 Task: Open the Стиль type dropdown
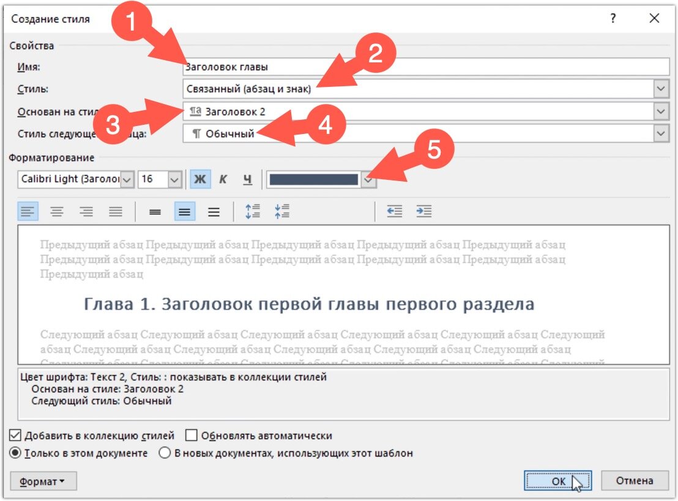pyautogui.click(x=661, y=89)
